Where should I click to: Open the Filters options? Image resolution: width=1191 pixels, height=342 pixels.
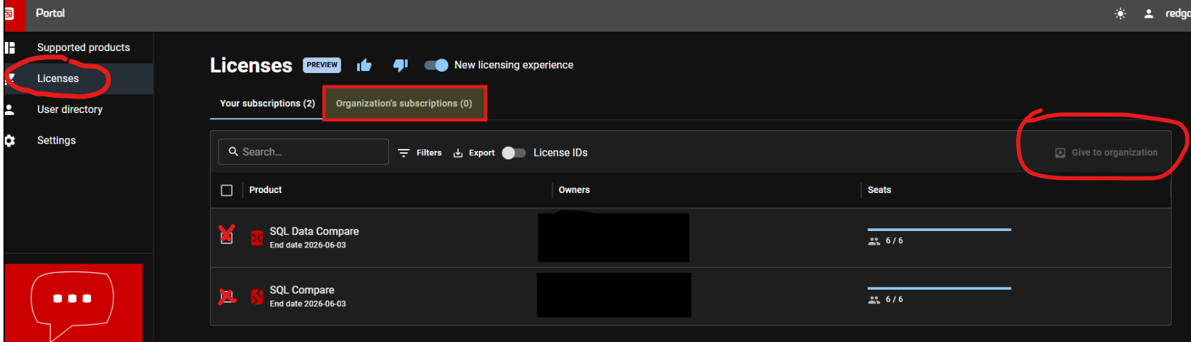pyautogui.click(x=420, y=153)
